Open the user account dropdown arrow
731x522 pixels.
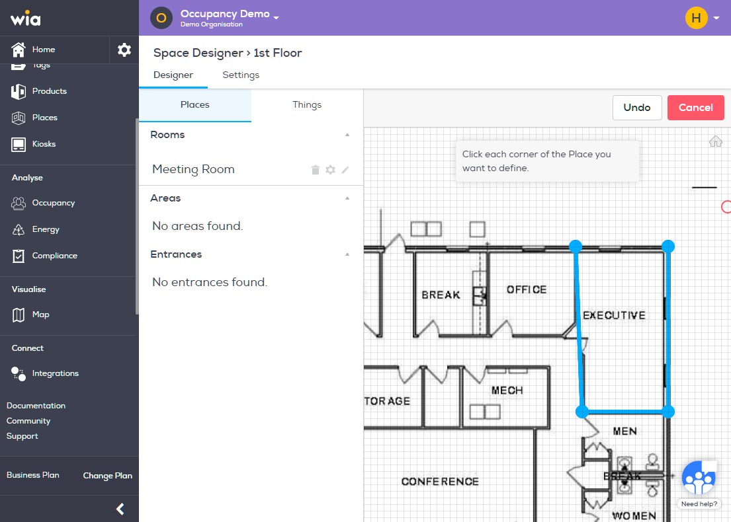(716, 18)
